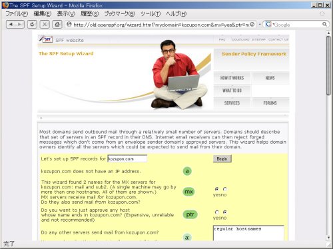Click the browser Back arrow button
333x249 pixels.
click(x=11, y=25)
